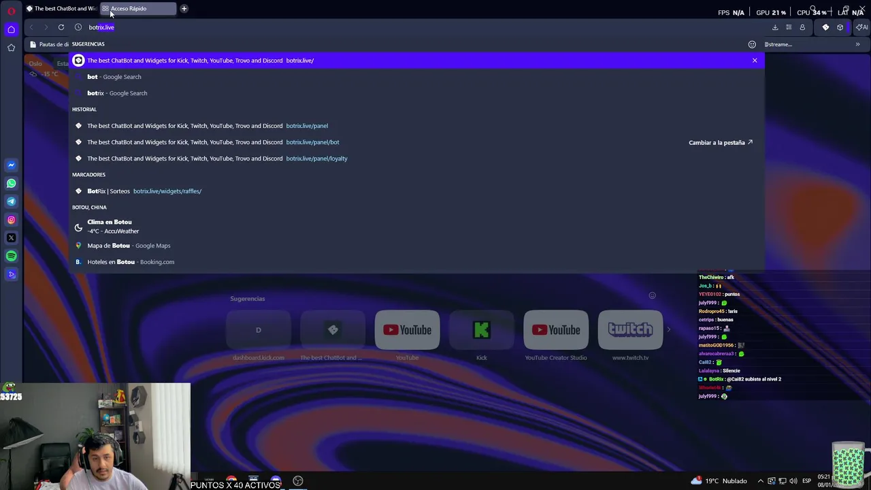Add a new tab

[x=184, y=9]
